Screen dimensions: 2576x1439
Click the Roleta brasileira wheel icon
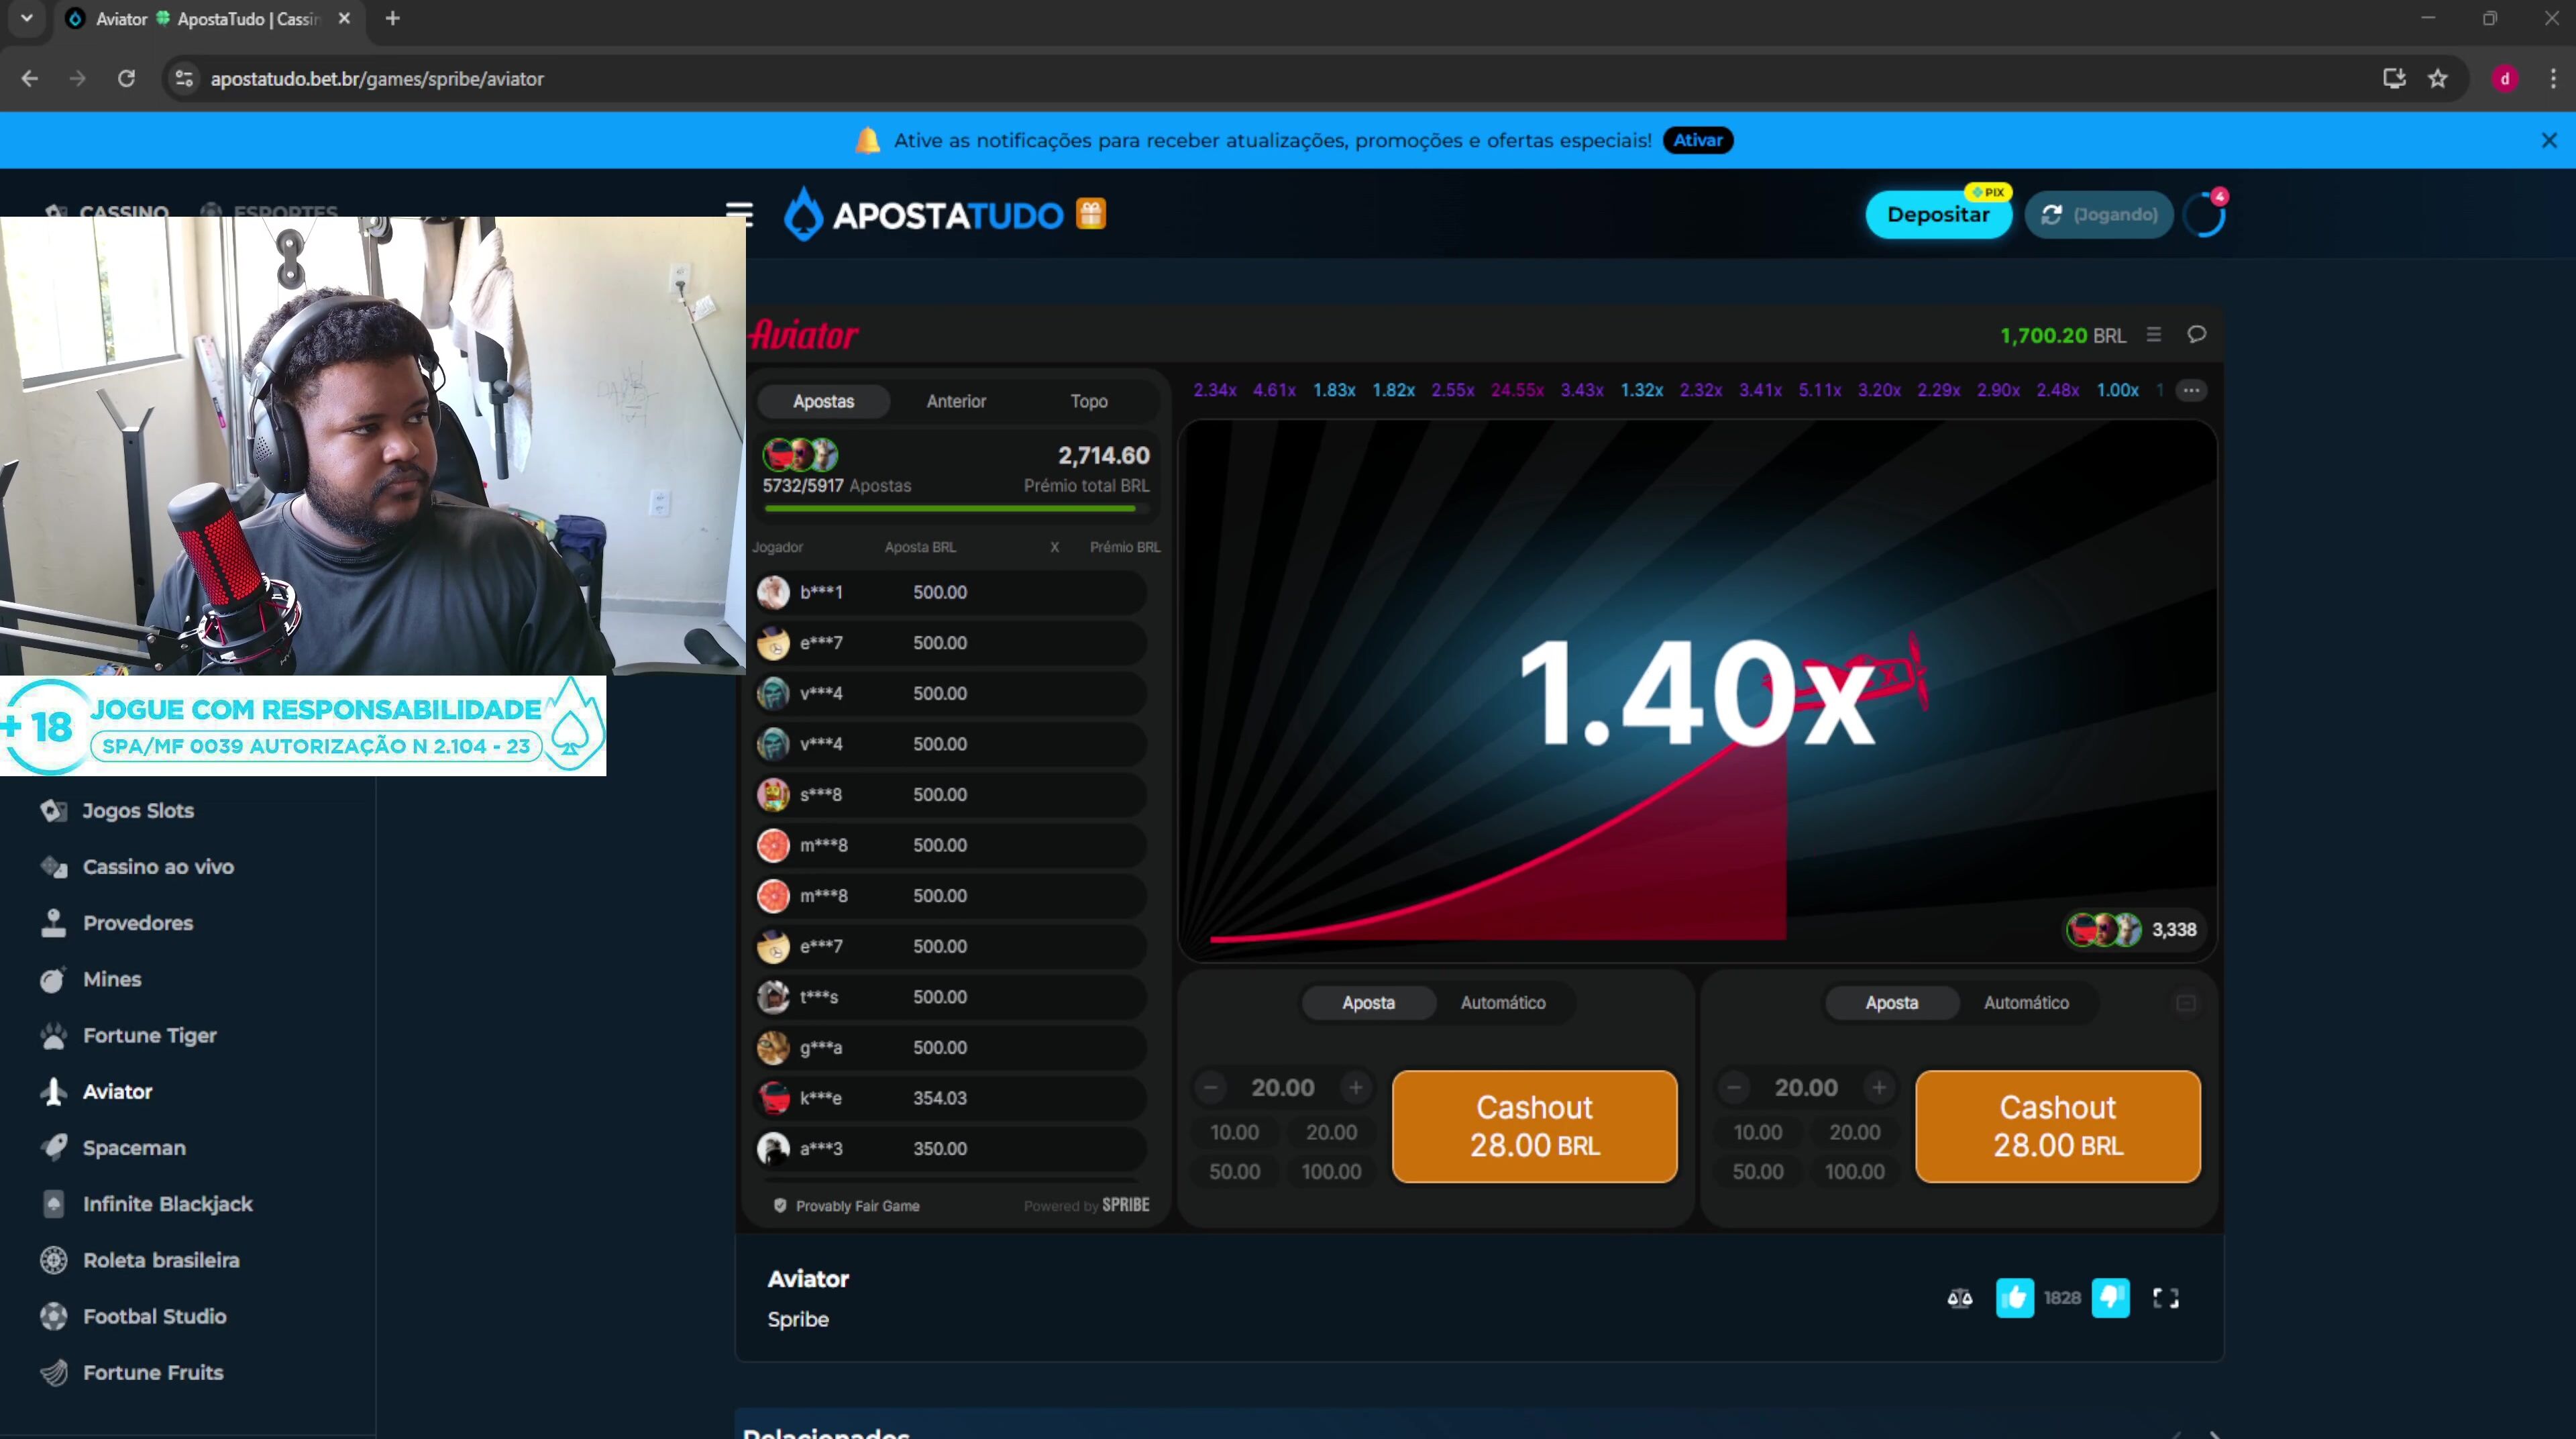point(54,1260)
